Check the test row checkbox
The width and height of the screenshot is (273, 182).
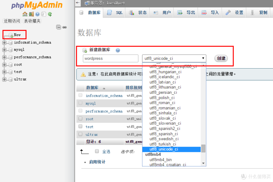pyautogui.click(x=80, y=126)
